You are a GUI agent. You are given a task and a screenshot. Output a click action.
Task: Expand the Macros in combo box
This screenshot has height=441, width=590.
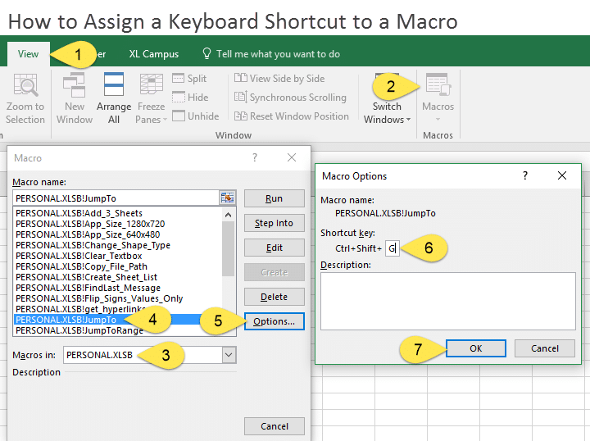coord(229,355)
